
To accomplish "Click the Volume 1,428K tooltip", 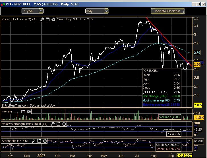I will coord(170,117).
